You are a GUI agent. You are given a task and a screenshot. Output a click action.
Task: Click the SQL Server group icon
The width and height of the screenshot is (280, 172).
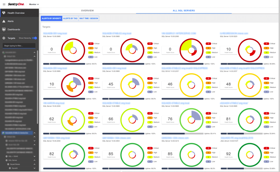[7, 160]
